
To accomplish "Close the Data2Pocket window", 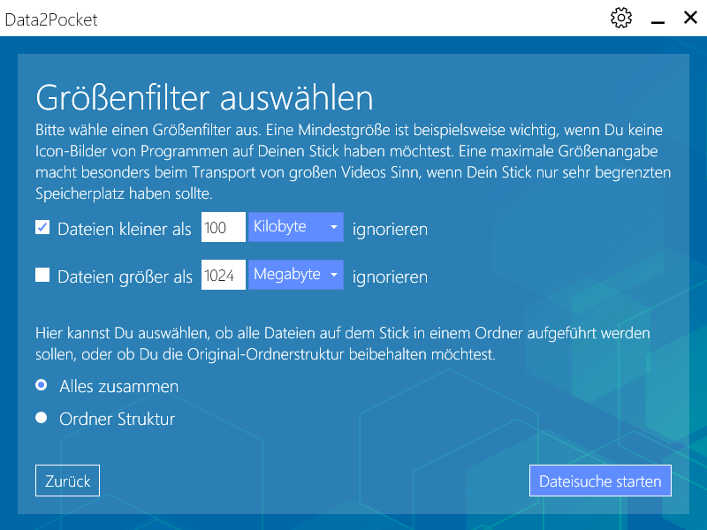I will pos(690,18).
